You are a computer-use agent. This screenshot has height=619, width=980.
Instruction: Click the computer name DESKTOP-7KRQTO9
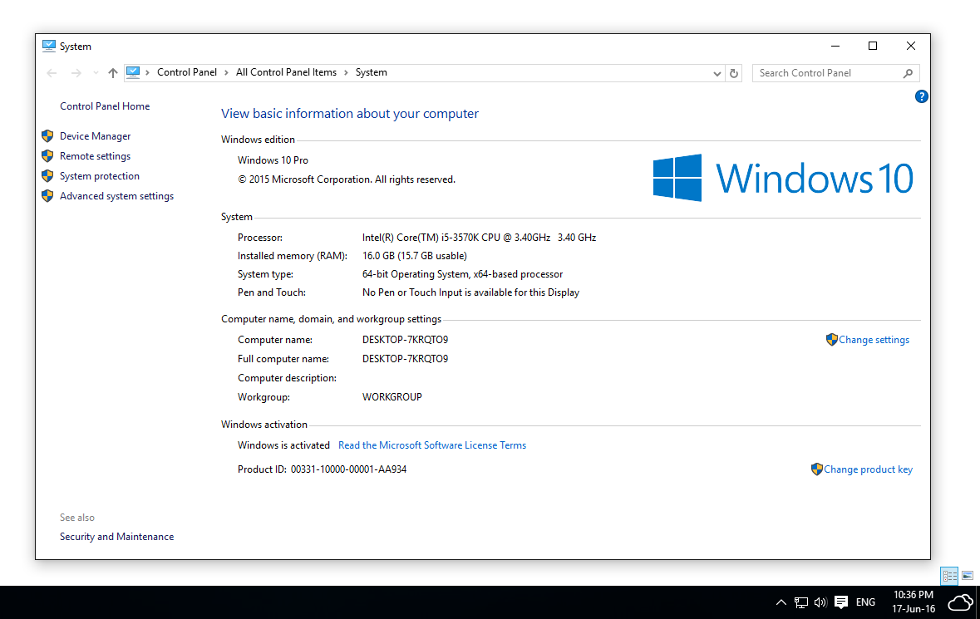click(405, 340)
